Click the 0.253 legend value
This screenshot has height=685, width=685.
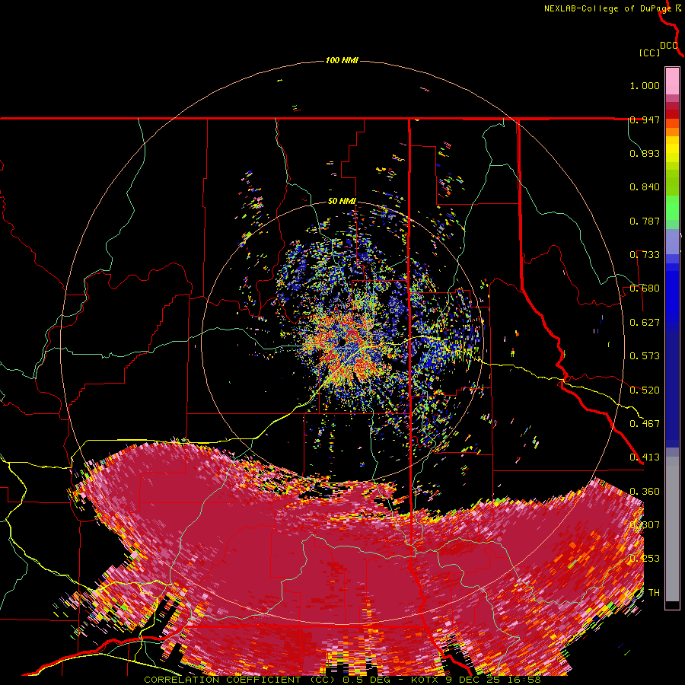point(645,559)
